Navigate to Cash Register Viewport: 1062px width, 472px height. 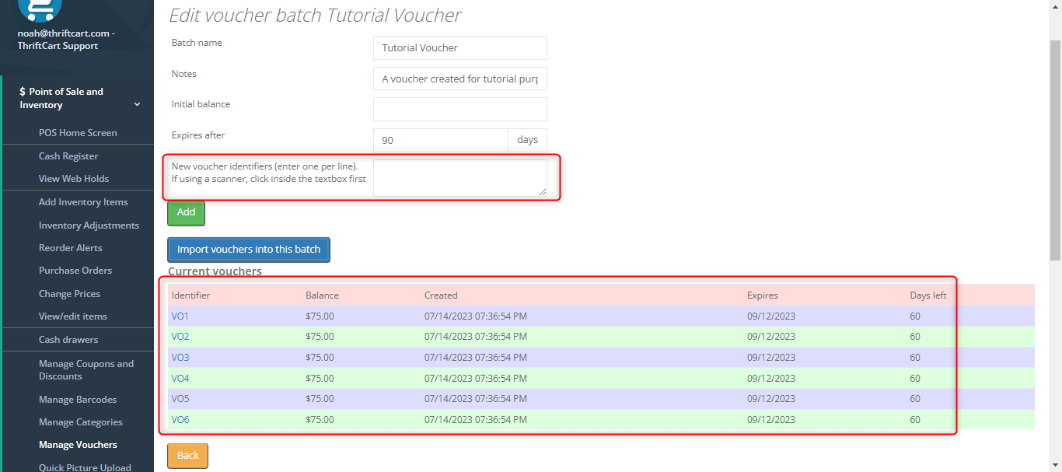pos(67,156)
